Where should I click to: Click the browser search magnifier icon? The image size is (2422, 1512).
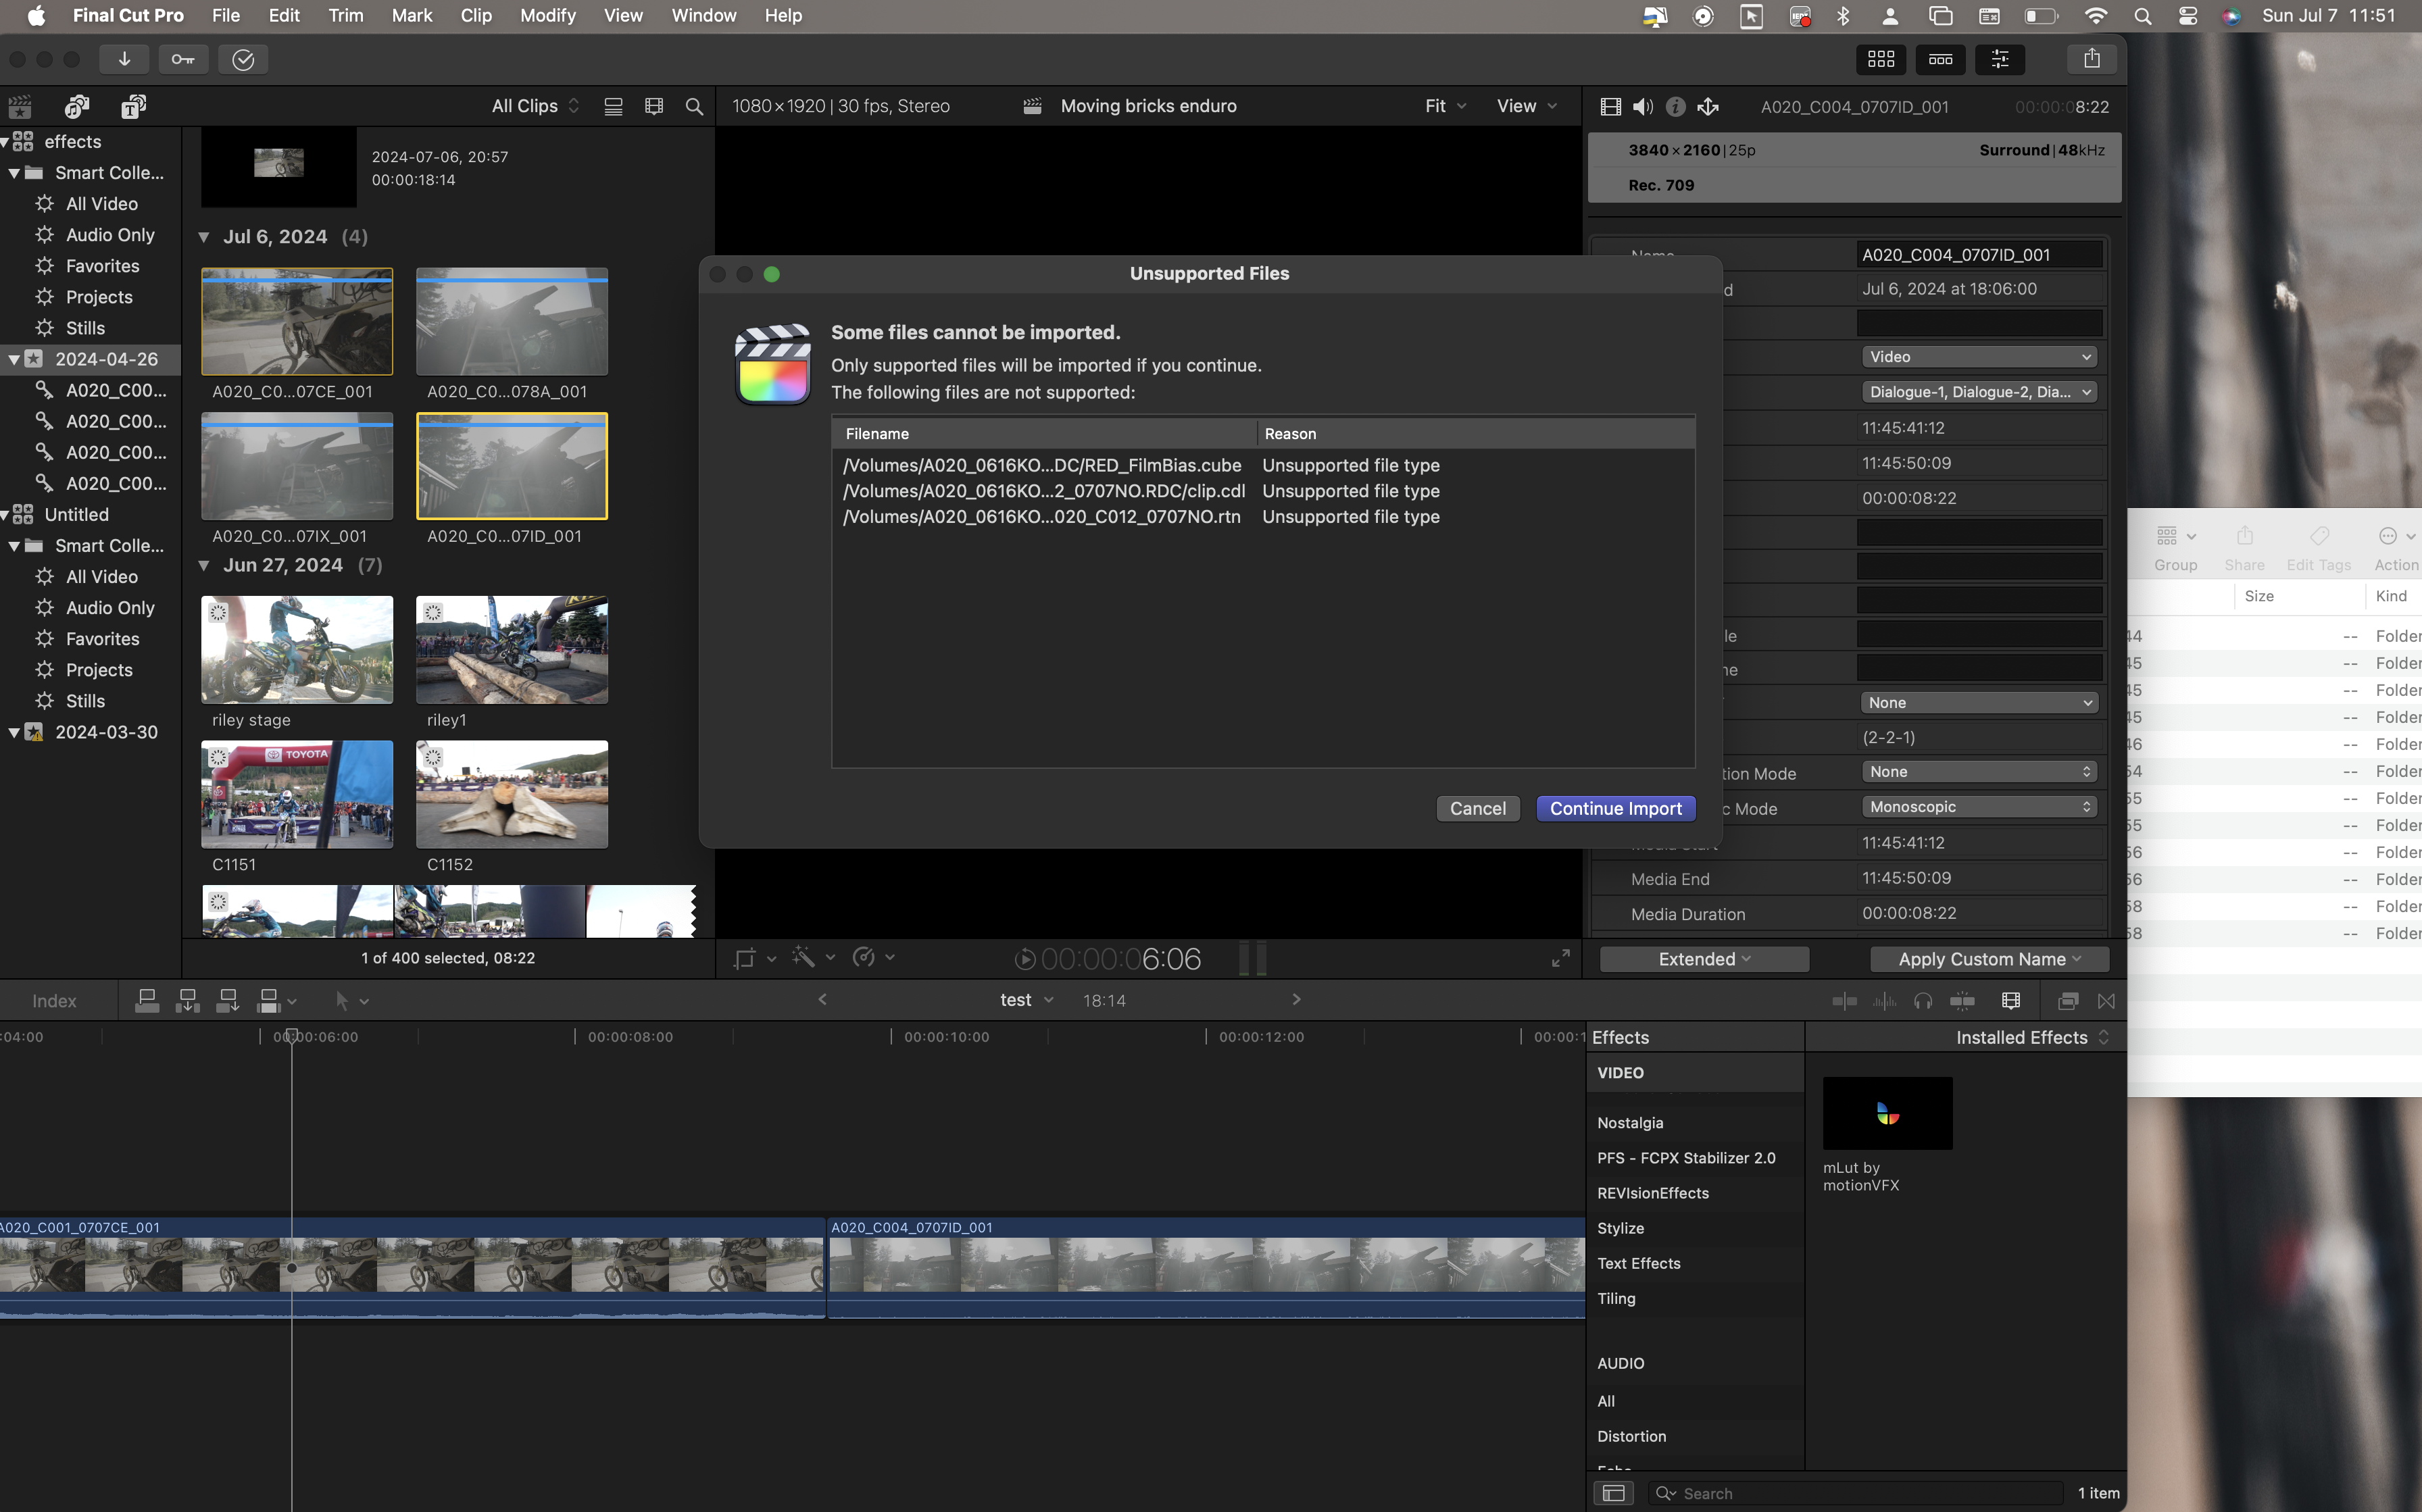click(693, 106)
